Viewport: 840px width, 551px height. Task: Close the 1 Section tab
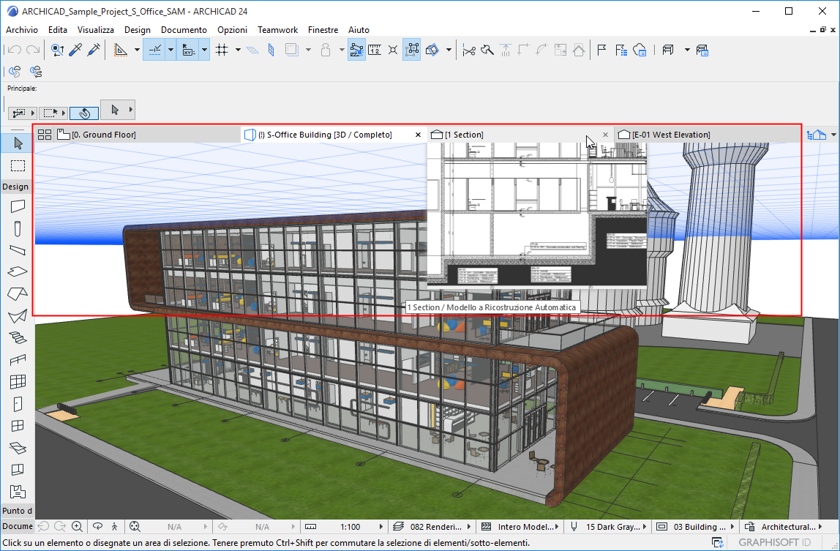pos(605,135)
